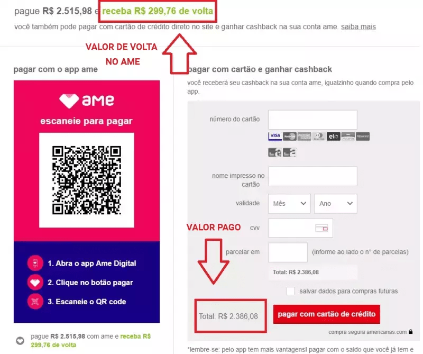423x354 pixels.
Task: Click the ame heart logo
Action: coord(69,101)
